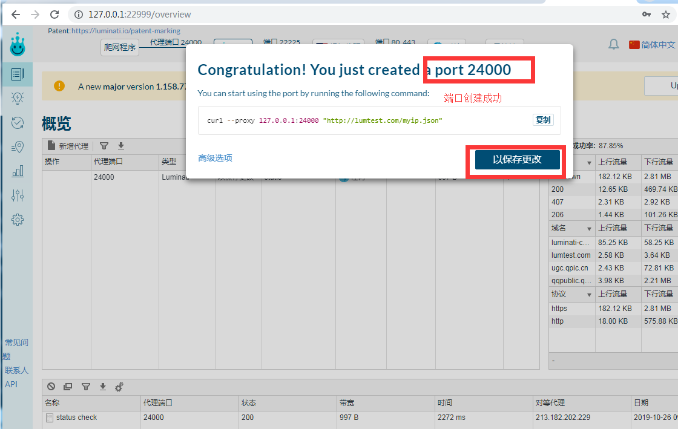
Task: Click the download arrow in logs toolbar
Action: click(x=102, y=387)
